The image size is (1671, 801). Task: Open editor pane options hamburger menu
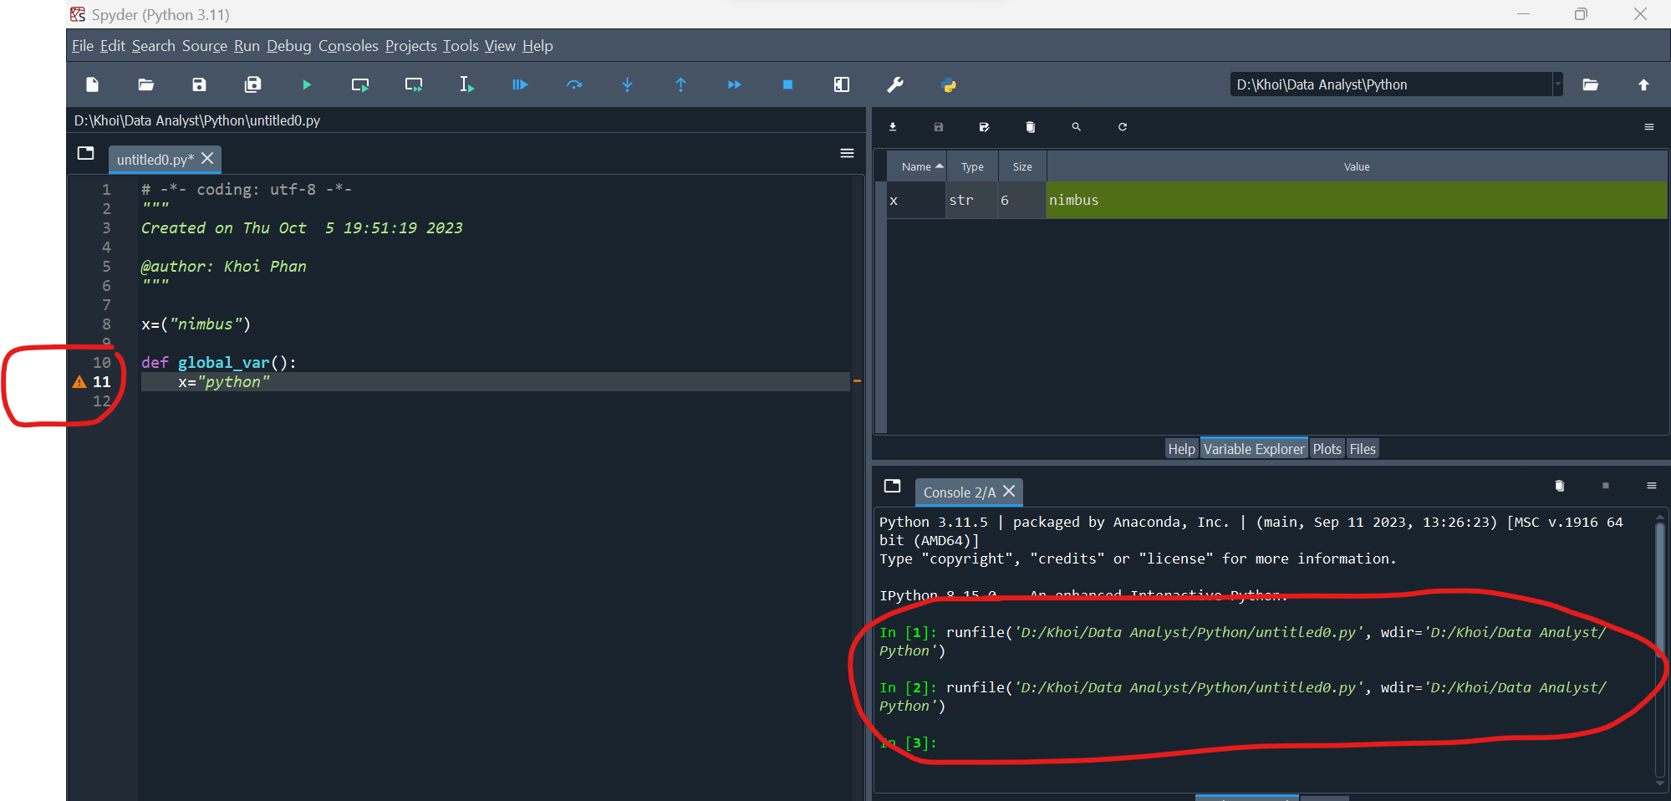(x=847, y=153)
